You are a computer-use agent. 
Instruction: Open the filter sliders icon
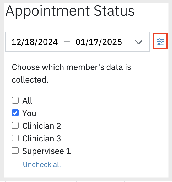click(160, 42)
